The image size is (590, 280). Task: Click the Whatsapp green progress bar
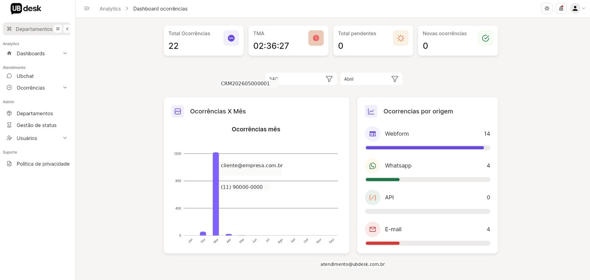point(382,180)
